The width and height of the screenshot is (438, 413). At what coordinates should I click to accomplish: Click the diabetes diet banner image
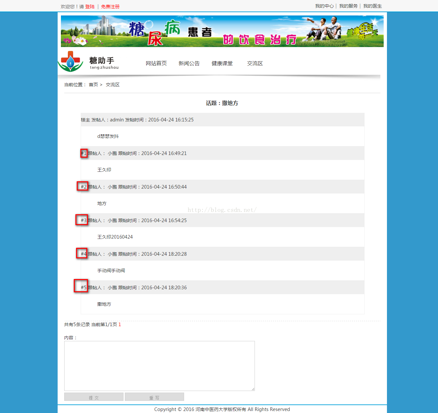(222, 31)
